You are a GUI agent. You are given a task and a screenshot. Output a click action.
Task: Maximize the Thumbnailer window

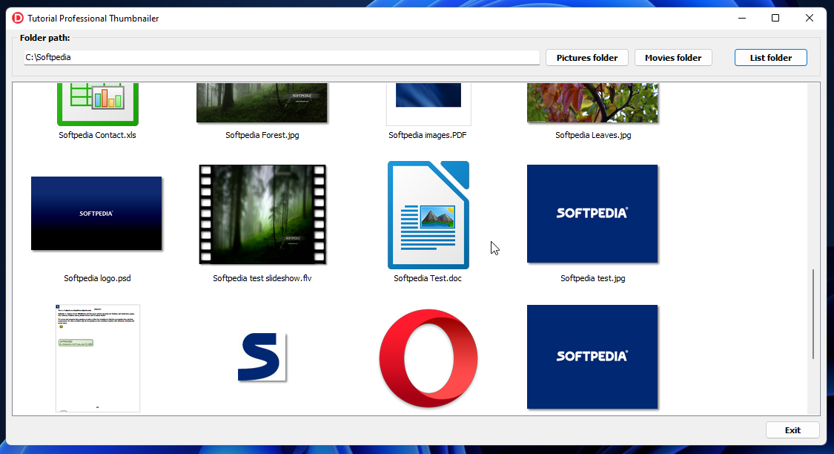click(x=775, y=18)
